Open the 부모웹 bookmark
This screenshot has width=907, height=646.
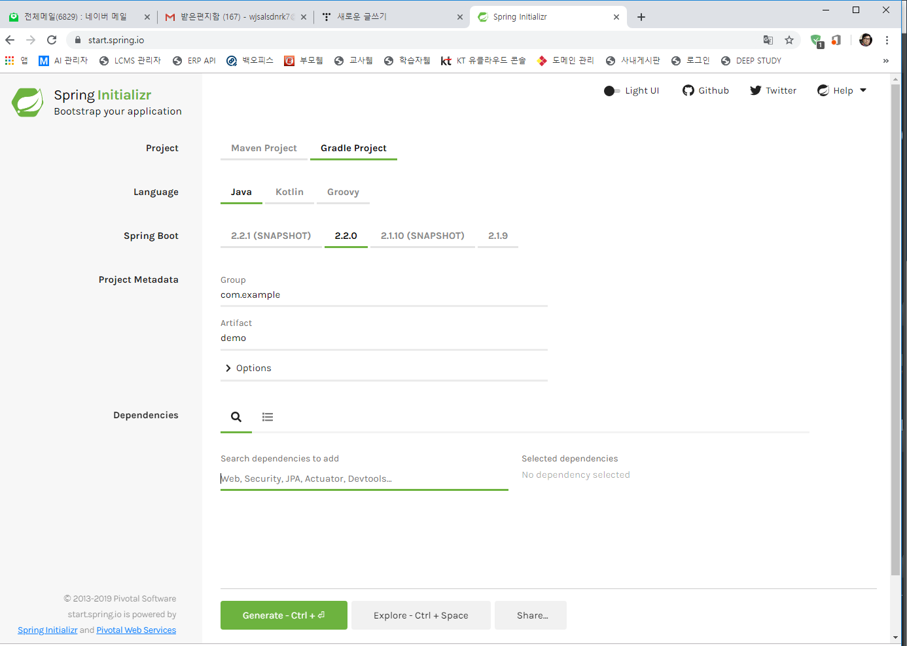(x=304, y=61)
